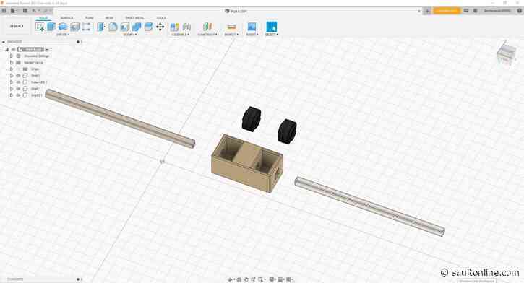Collapse the root component tree arrow

point(7,49)
